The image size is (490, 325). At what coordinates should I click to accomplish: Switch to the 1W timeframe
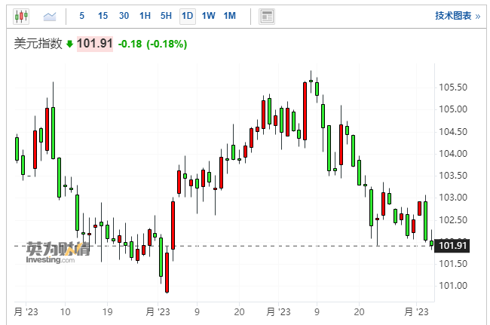[208, 16]
